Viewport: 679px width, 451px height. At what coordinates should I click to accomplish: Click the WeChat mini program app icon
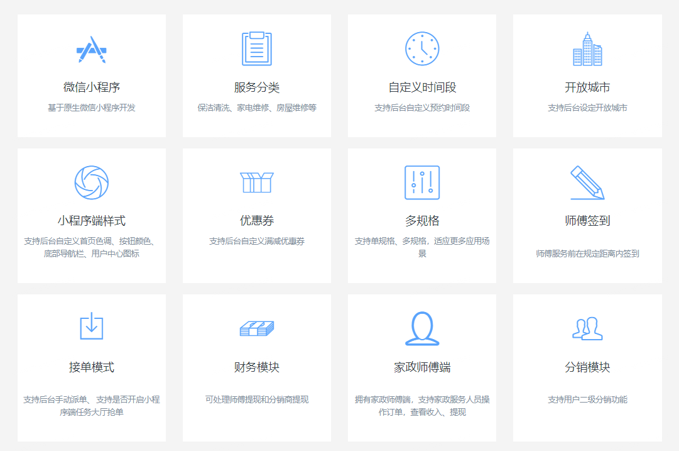coord(92,49)
